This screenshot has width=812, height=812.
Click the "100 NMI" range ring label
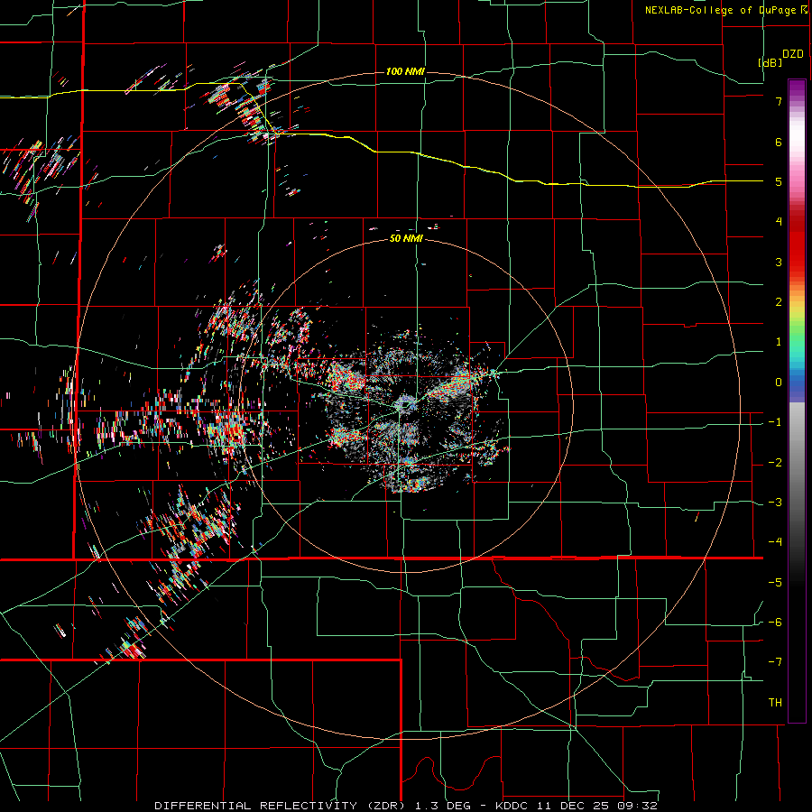405,71
